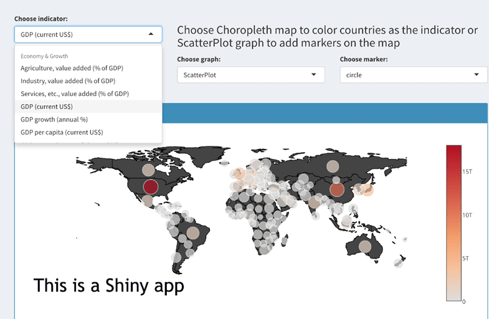The width and height of the screenshot is (489, 319).
Task: Choose GDP per capita (current US$)
Action: click(62, 132)
